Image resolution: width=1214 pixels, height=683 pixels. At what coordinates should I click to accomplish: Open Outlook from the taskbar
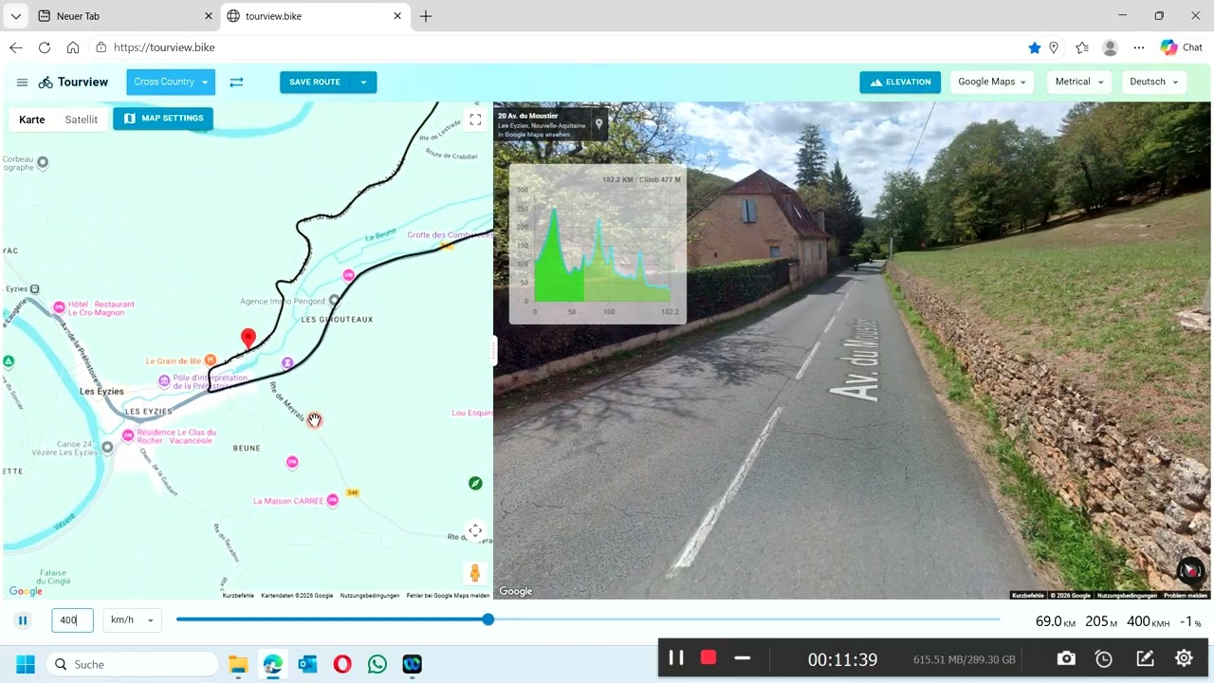pos(307,664)
